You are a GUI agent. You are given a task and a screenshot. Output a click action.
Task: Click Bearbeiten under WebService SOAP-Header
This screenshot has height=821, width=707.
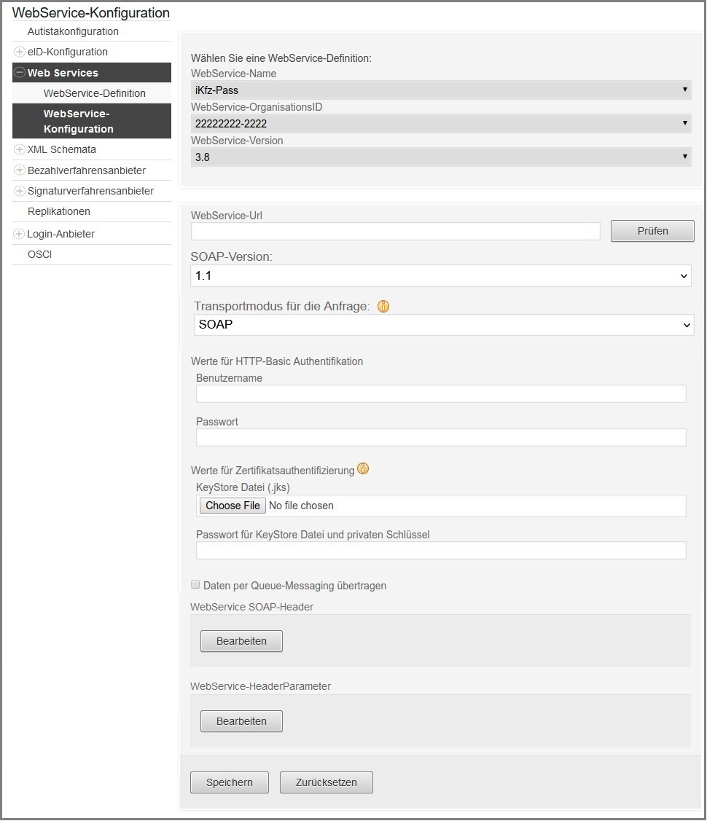(241, 641)
